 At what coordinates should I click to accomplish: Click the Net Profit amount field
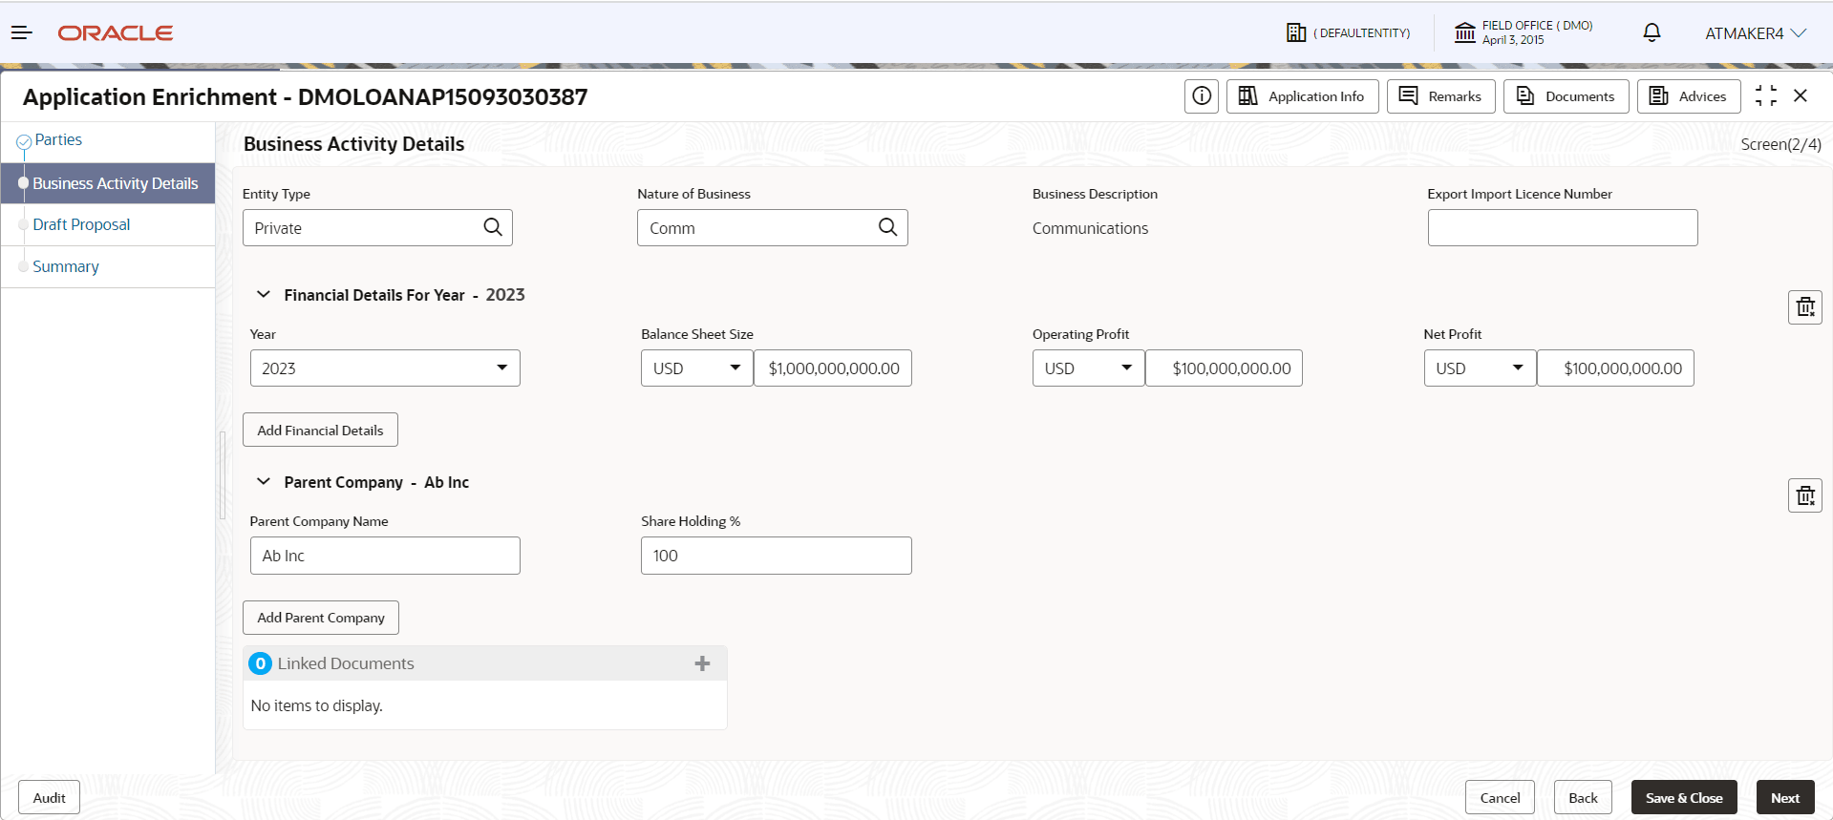[x=1615, y=368]
